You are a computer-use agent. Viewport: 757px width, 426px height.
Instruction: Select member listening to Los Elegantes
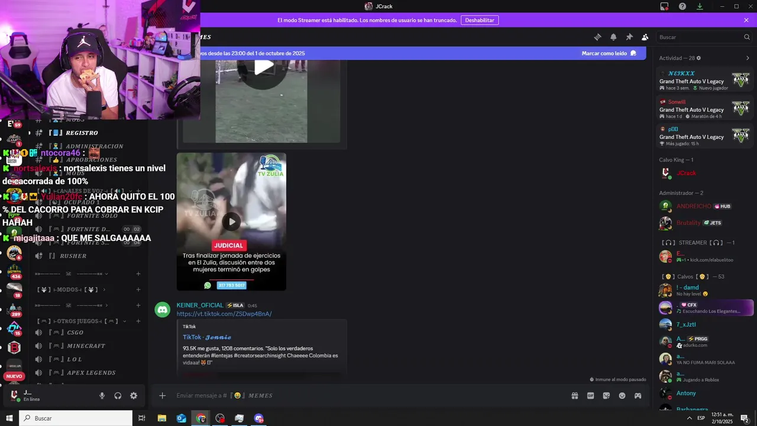coord(705,308)
